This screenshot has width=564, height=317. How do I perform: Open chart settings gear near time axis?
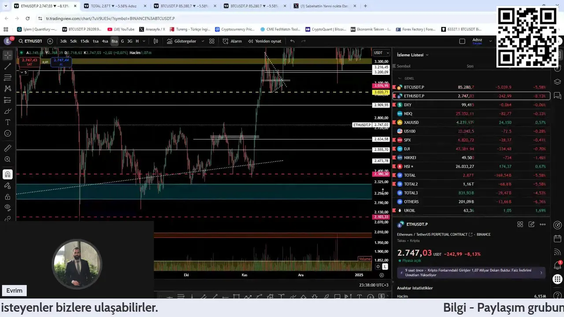click(382, 275)
